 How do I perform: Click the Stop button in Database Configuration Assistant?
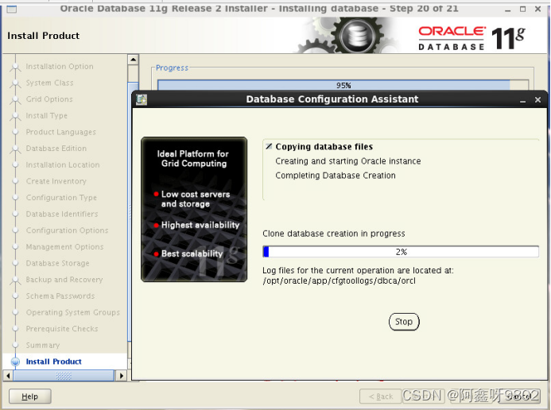[x=404, y=322]
